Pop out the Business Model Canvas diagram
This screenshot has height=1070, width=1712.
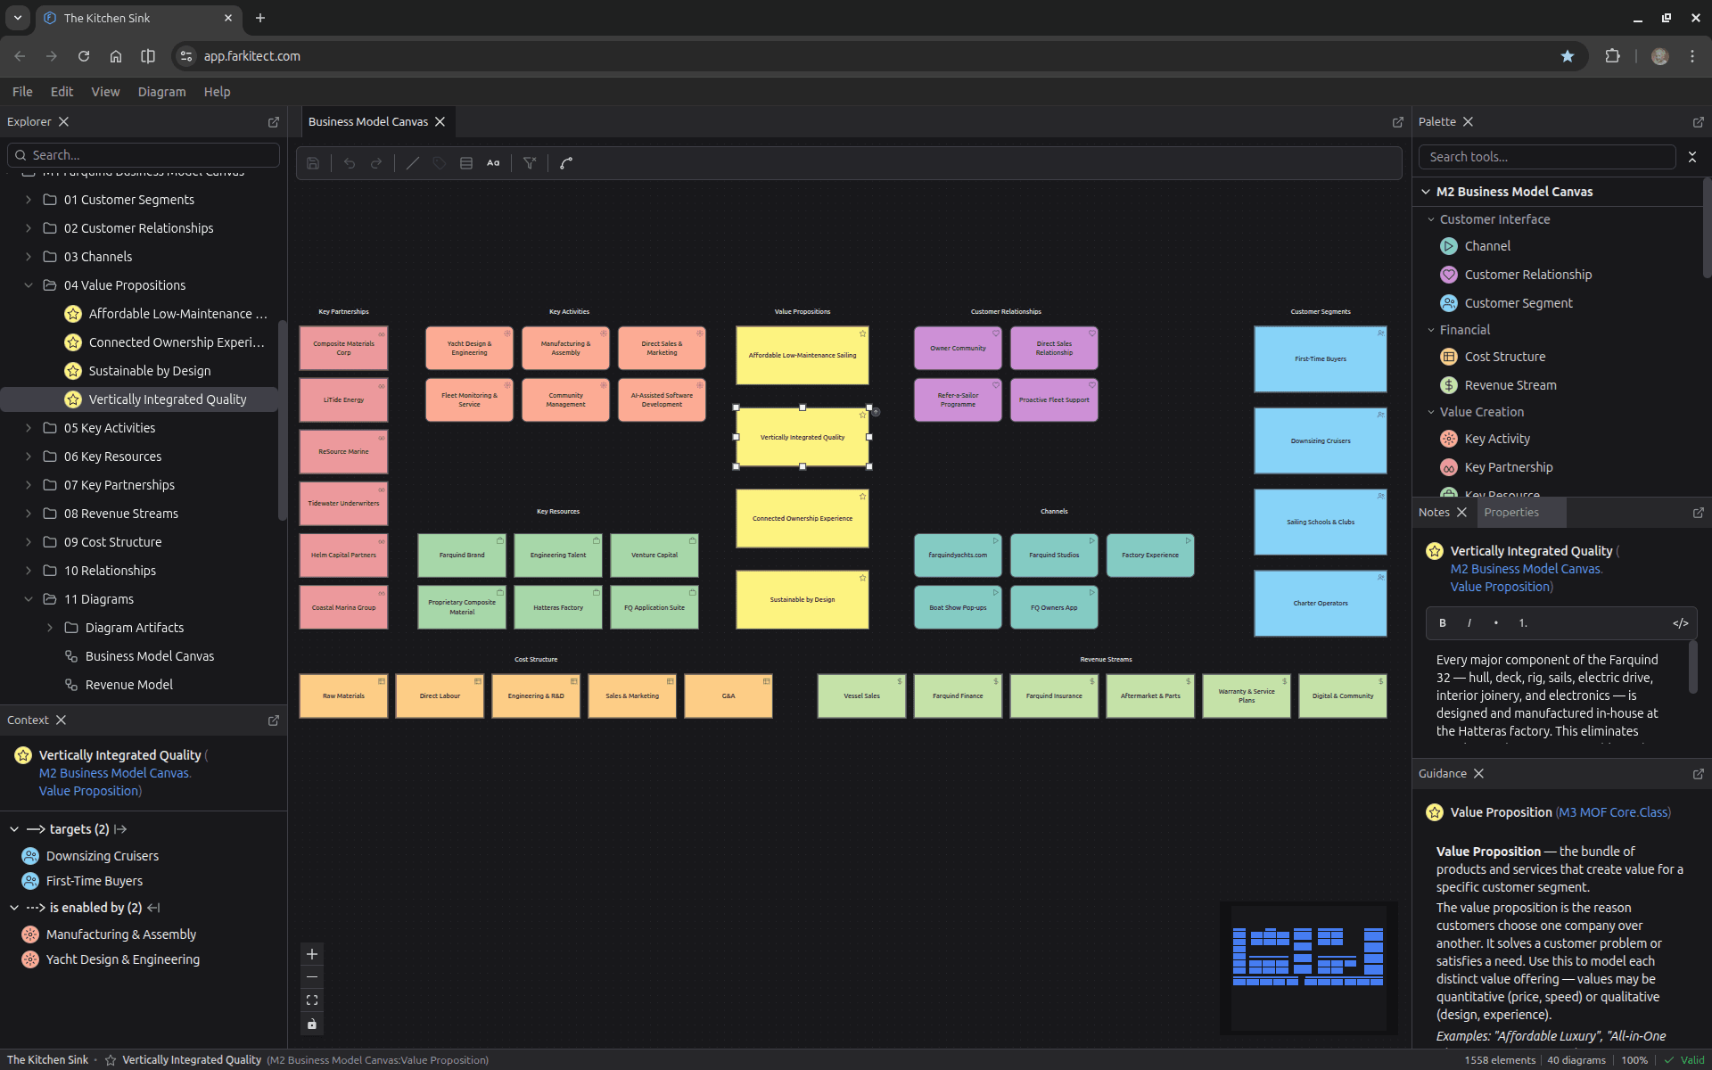(1398, 122)
